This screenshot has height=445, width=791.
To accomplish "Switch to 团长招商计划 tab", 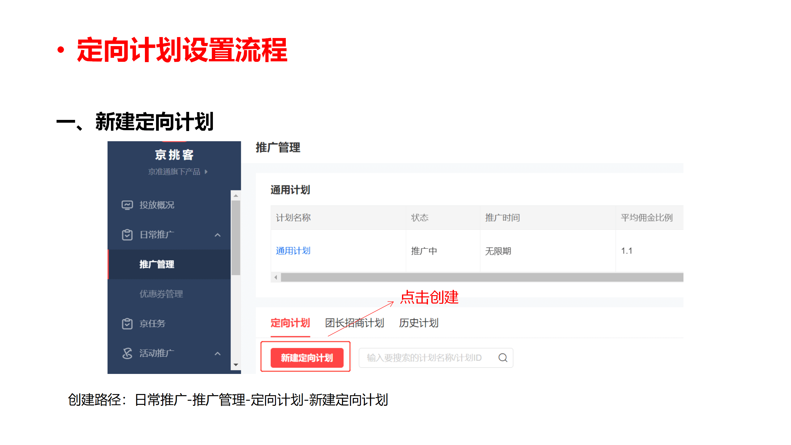I will pyautogui.click(x=354, y=323).
